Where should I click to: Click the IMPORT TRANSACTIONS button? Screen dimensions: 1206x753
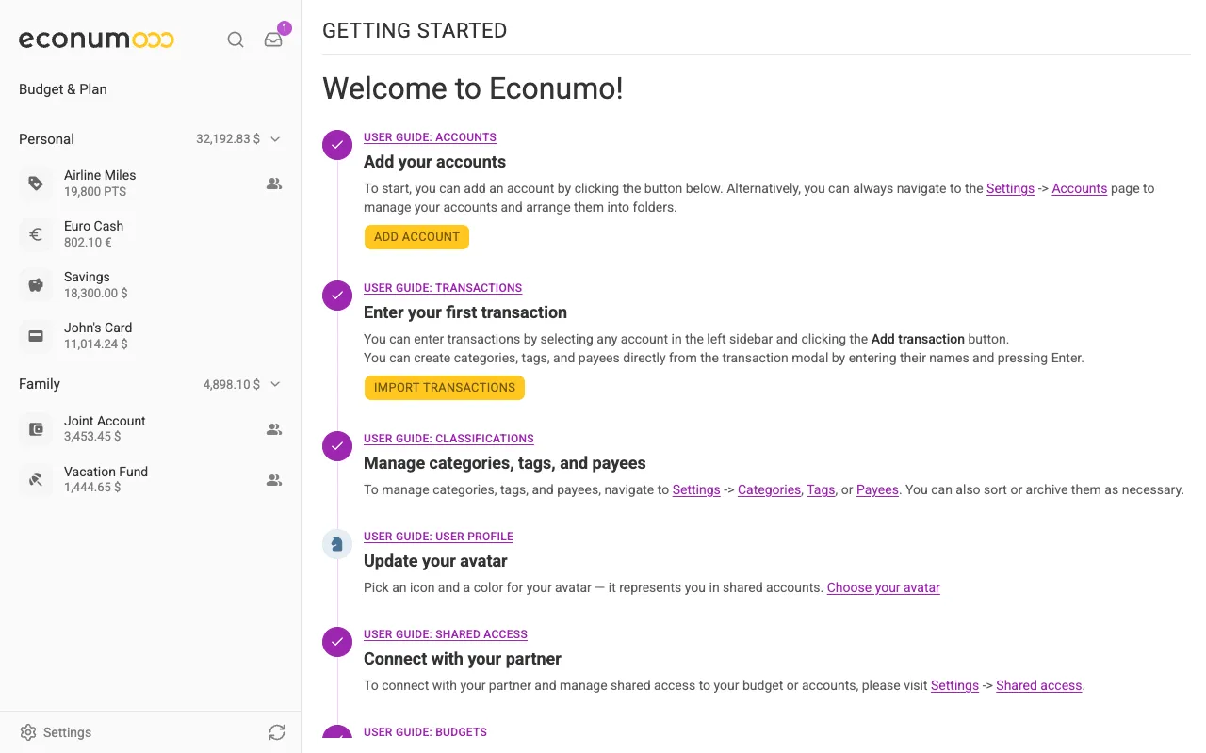(x=445, y=387)
